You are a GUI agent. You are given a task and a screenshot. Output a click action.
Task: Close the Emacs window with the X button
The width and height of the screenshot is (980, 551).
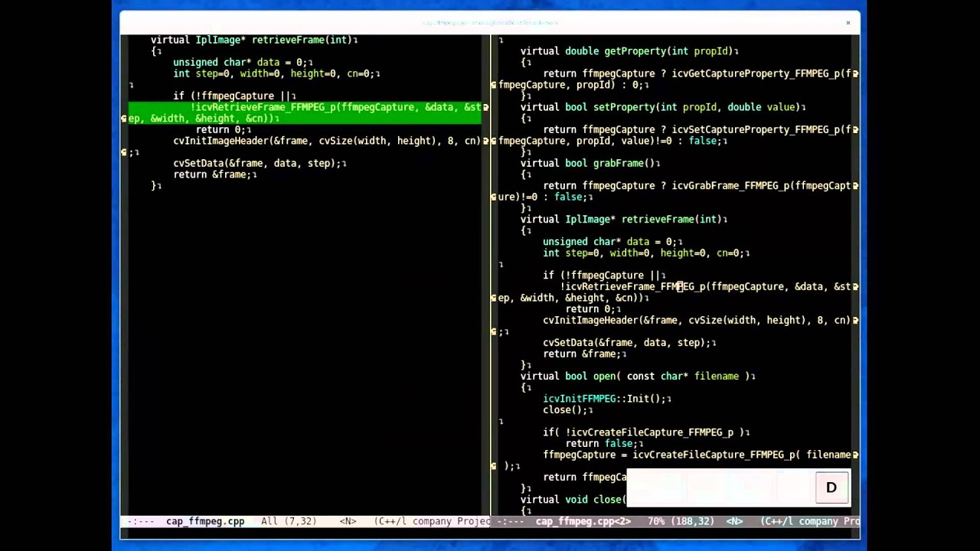pyautogui.click(x=848, y=23)
